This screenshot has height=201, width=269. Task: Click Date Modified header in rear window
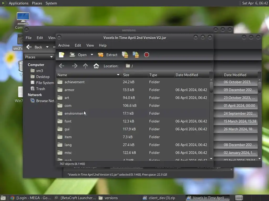[235, 75]
